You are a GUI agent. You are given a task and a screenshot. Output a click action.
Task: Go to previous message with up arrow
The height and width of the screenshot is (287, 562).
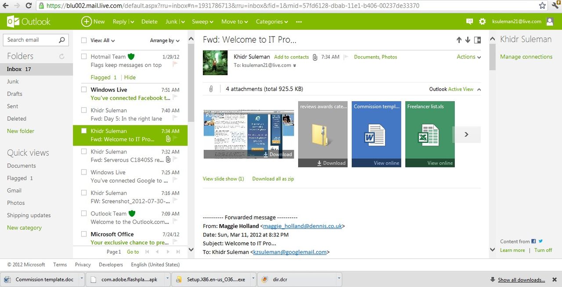pyautogui.click(x=459, y=40)
